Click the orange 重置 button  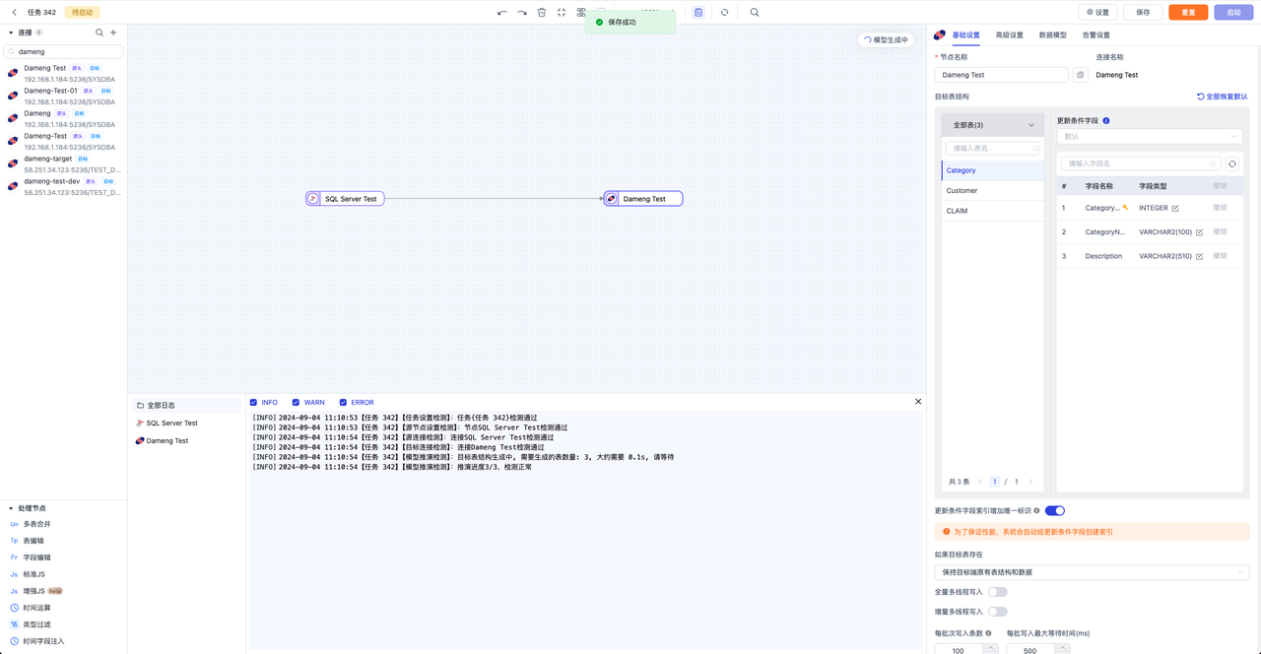pos(1188,13)
